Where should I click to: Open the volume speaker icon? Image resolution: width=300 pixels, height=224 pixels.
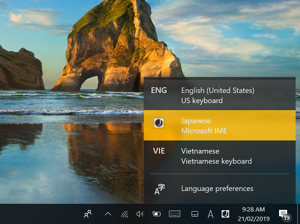pyautogui.click(x=140, y=214)
